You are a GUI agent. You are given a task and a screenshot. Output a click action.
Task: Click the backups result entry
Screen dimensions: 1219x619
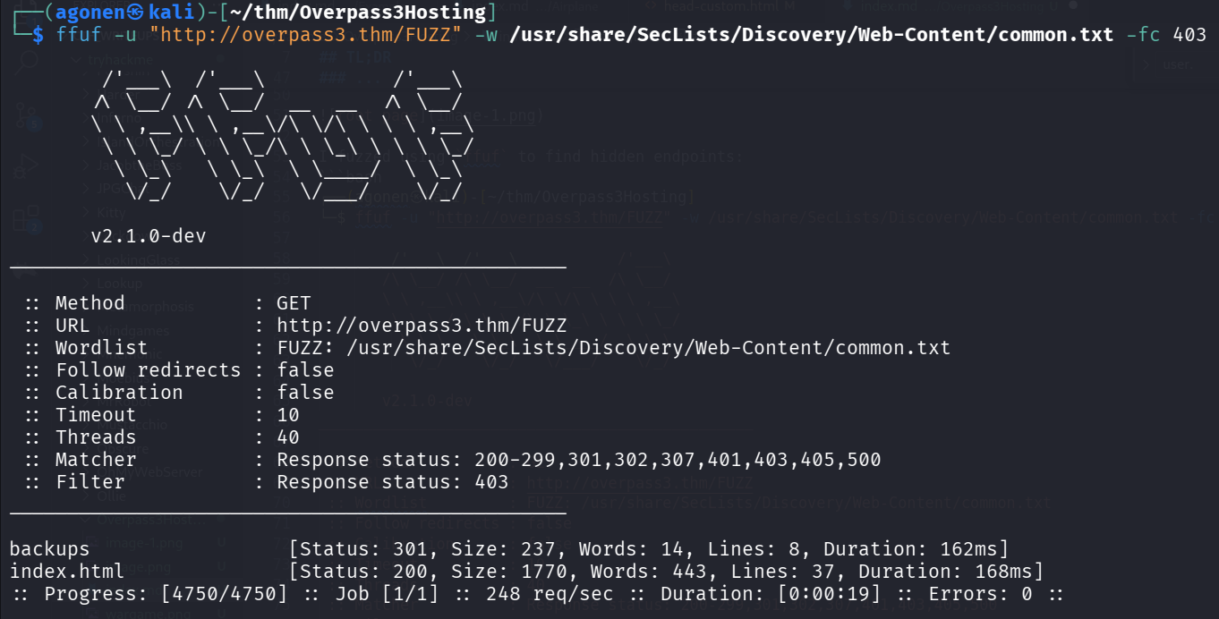(x=49, y=548)
